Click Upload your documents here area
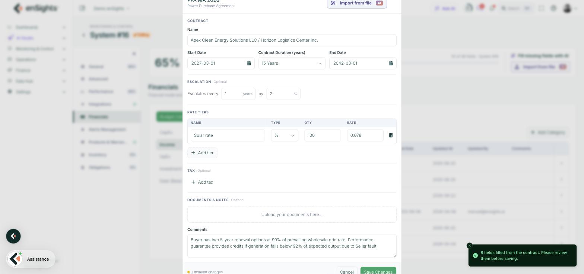The height and width of the screenshot is (274, 584). point(292,215)
